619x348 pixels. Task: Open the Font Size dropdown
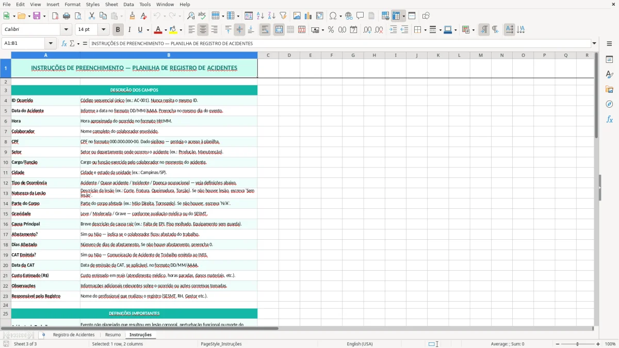click(x=104, y=30)
